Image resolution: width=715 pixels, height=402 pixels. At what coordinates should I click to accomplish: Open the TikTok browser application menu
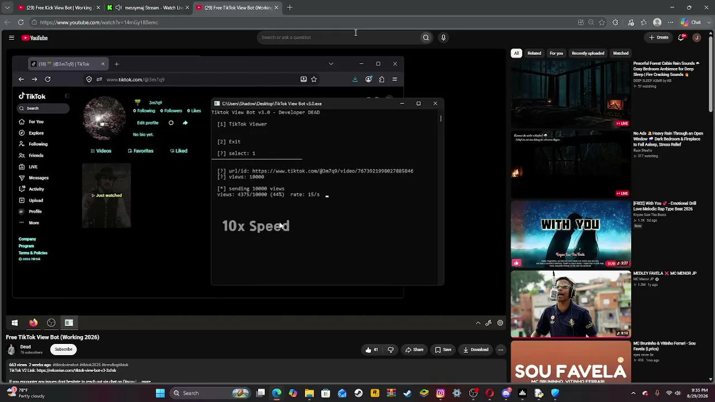click(x=394, y=79)
